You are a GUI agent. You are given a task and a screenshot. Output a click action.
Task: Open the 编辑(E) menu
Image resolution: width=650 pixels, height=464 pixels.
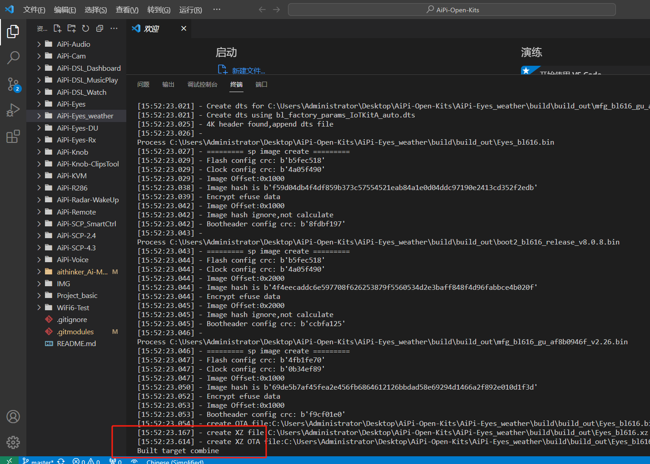click(x=65, y=10)
